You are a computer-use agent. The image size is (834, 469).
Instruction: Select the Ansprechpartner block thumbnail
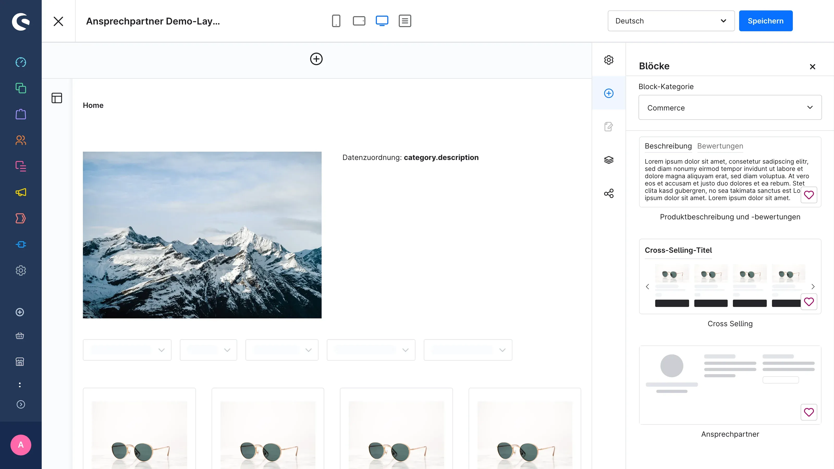[730, 385]
